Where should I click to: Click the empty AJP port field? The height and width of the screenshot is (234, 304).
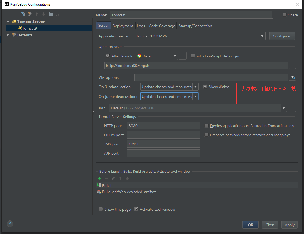[x=163, y=153]
